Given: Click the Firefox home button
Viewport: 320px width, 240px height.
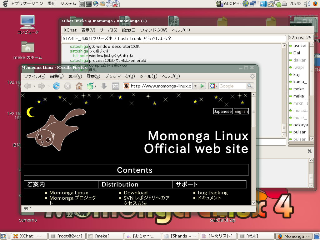Looking at the screenshot, I should [79, 86].
